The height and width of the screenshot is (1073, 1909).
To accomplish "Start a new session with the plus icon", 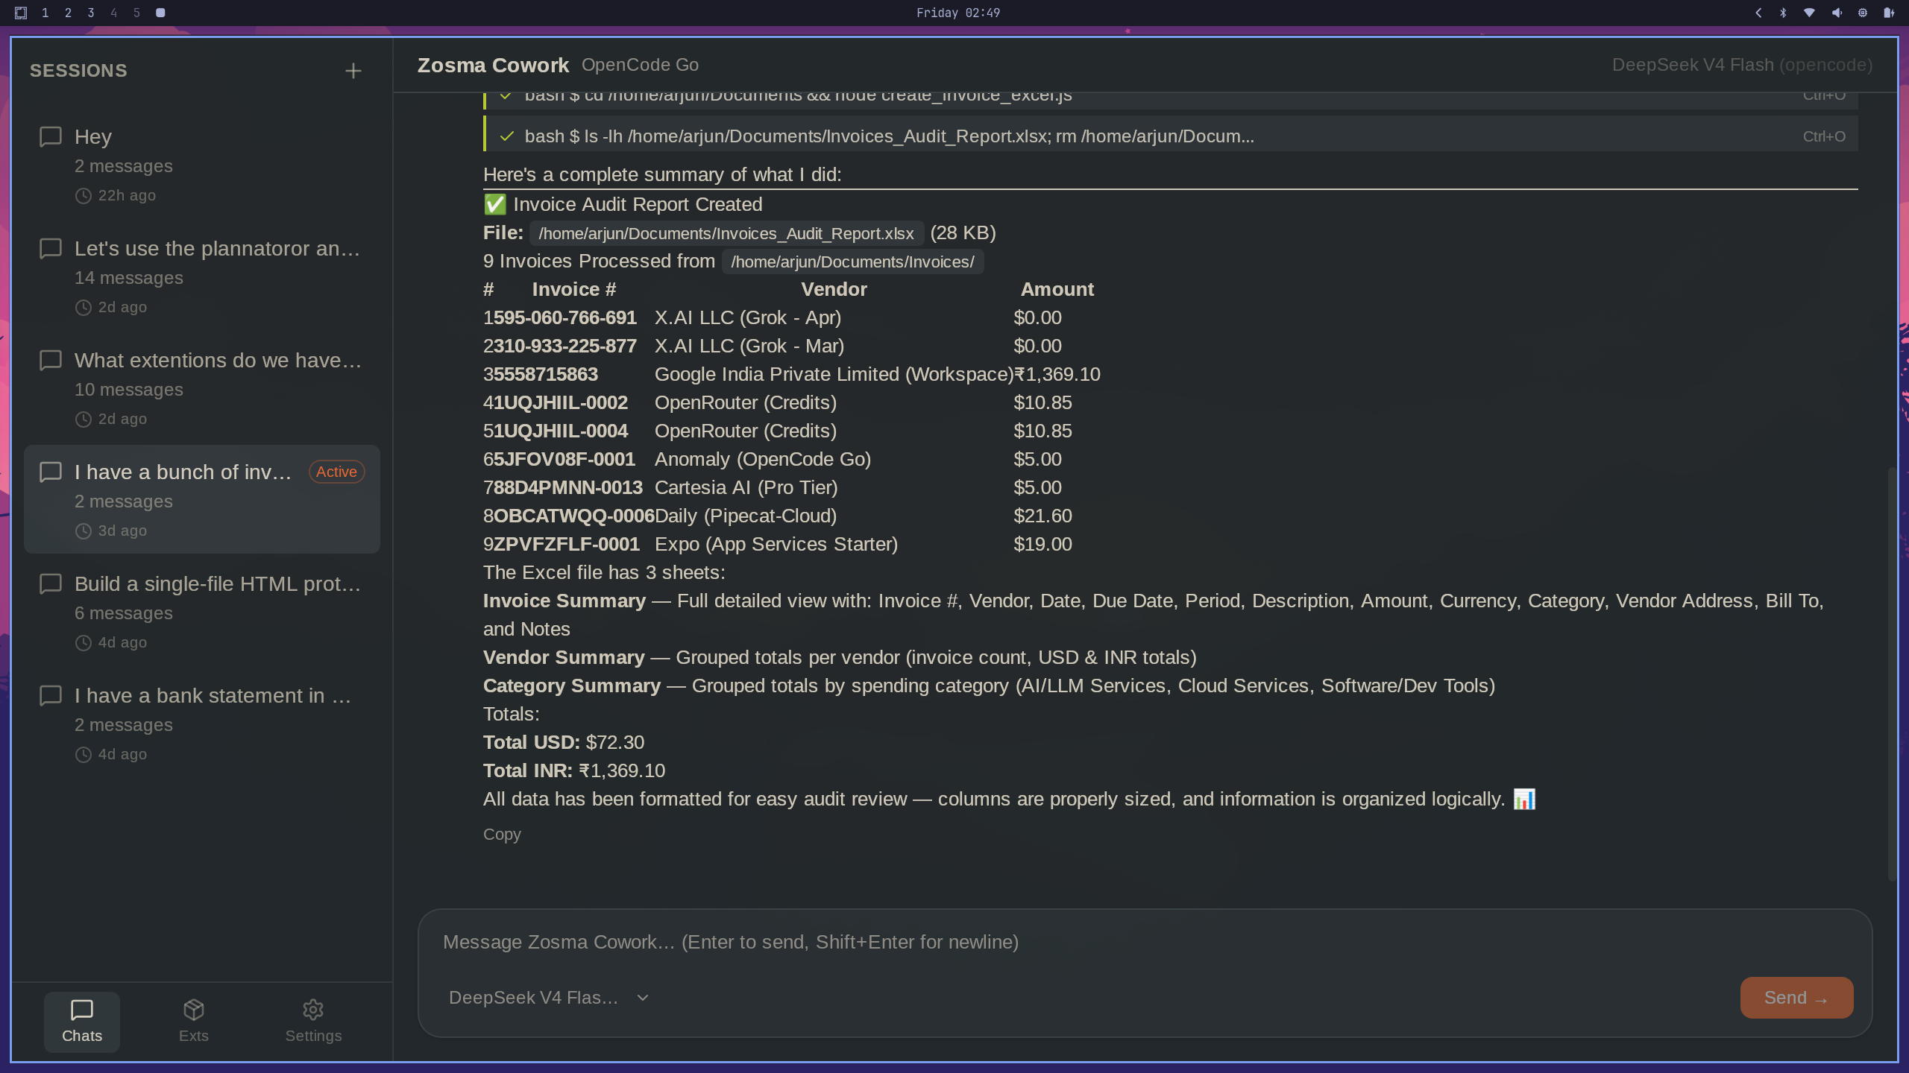I will pyautogui.click(x=353, y=71).
